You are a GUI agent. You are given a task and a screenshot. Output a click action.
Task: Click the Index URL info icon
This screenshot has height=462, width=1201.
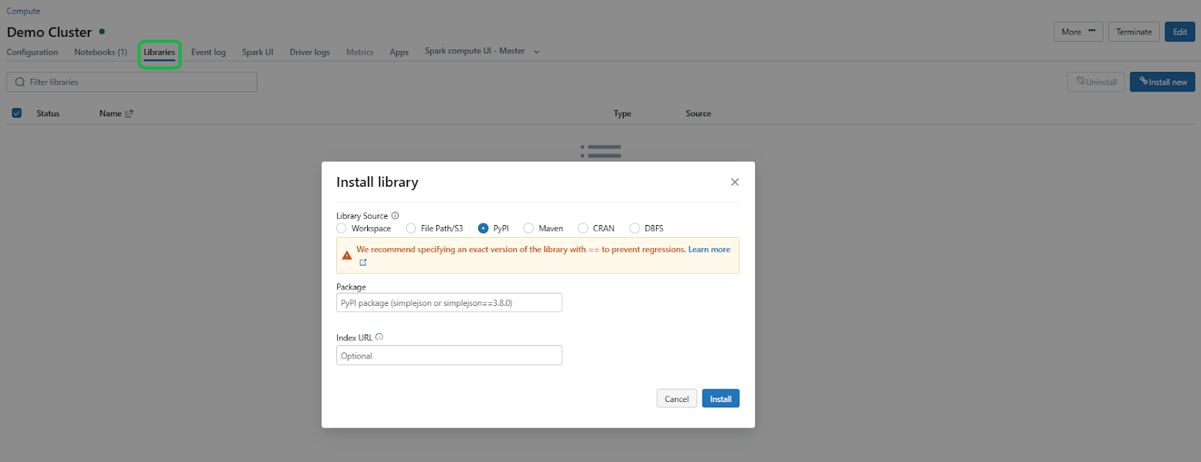click(379, 337)
